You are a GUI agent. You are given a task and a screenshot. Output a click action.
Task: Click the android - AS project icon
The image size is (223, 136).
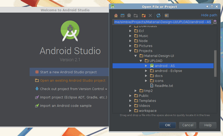(152, 66)
